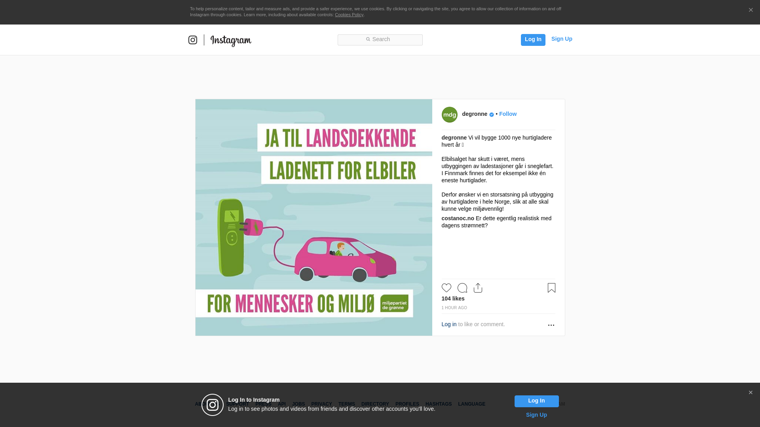Open comments via speech bubble icon
The image size is (760, 427).
coord(462,288)
